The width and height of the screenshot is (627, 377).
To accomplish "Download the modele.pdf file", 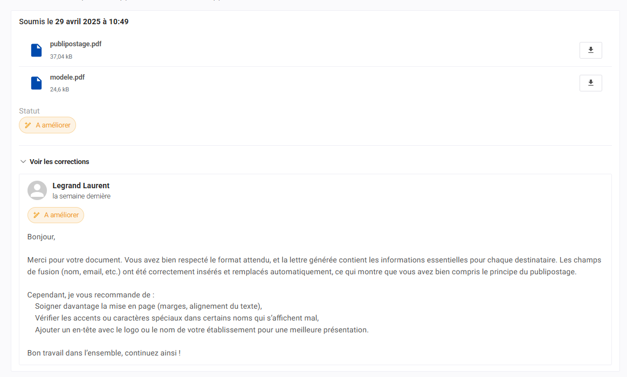I will (x=591, y=83).
